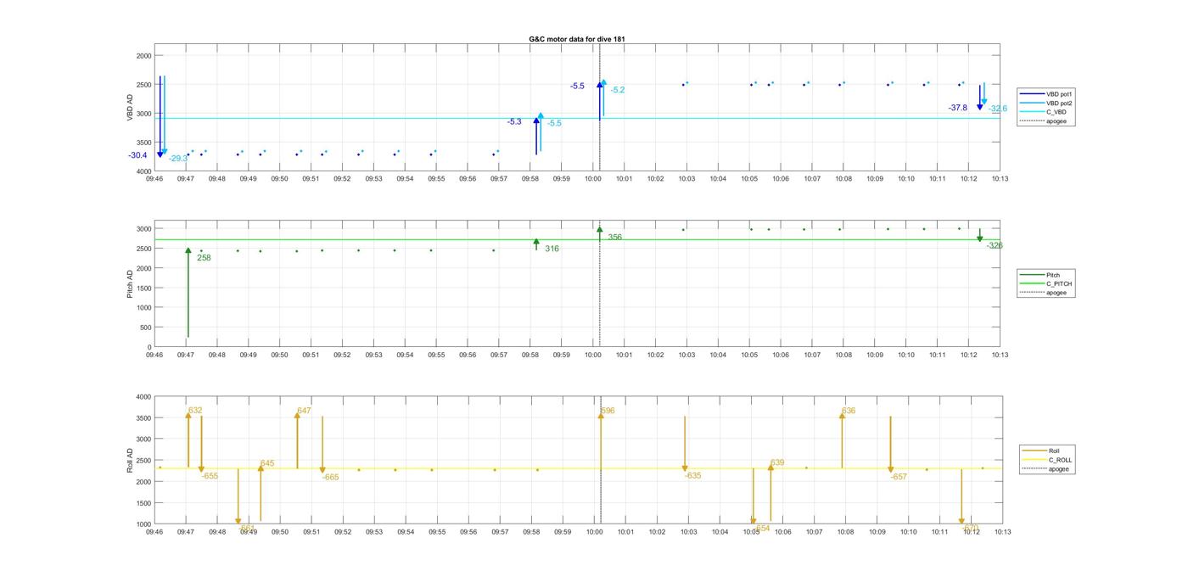Click the '-665' roll value label
The width and height of the screenshot is (1188, 588).
330,478
